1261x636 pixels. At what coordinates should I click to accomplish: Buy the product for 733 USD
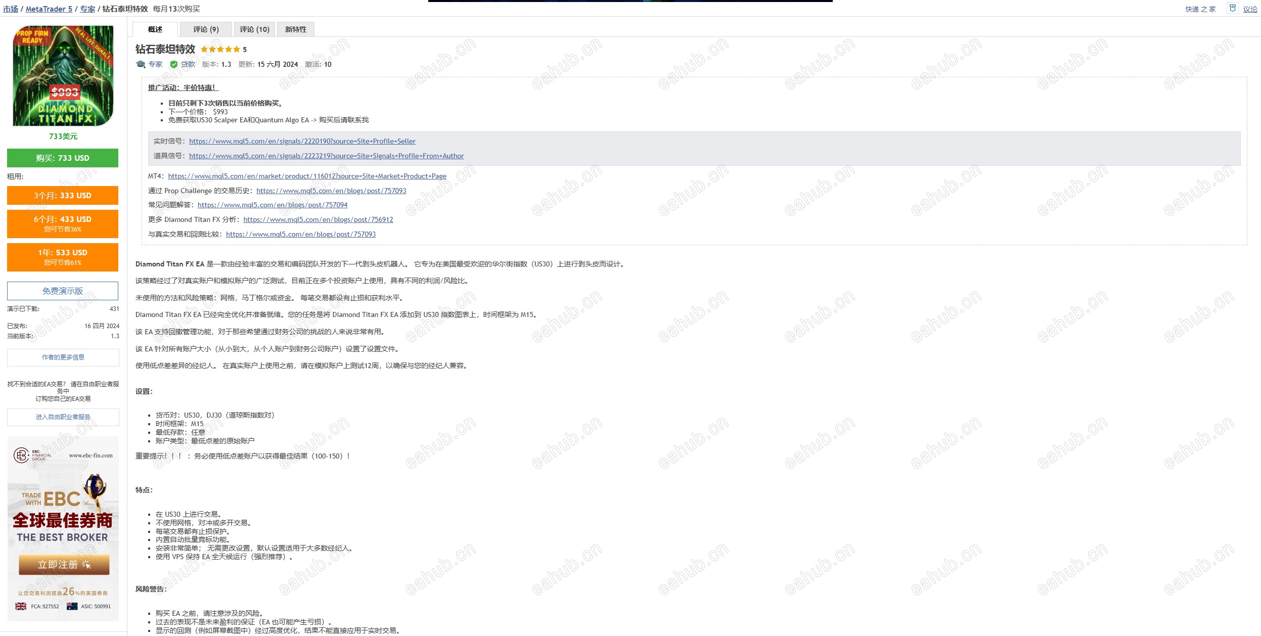point(63,158)
